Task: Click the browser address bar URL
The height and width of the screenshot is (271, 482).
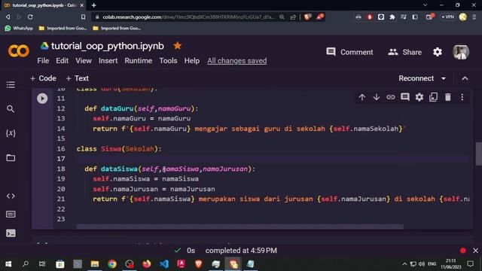Action: pos(188,17)
